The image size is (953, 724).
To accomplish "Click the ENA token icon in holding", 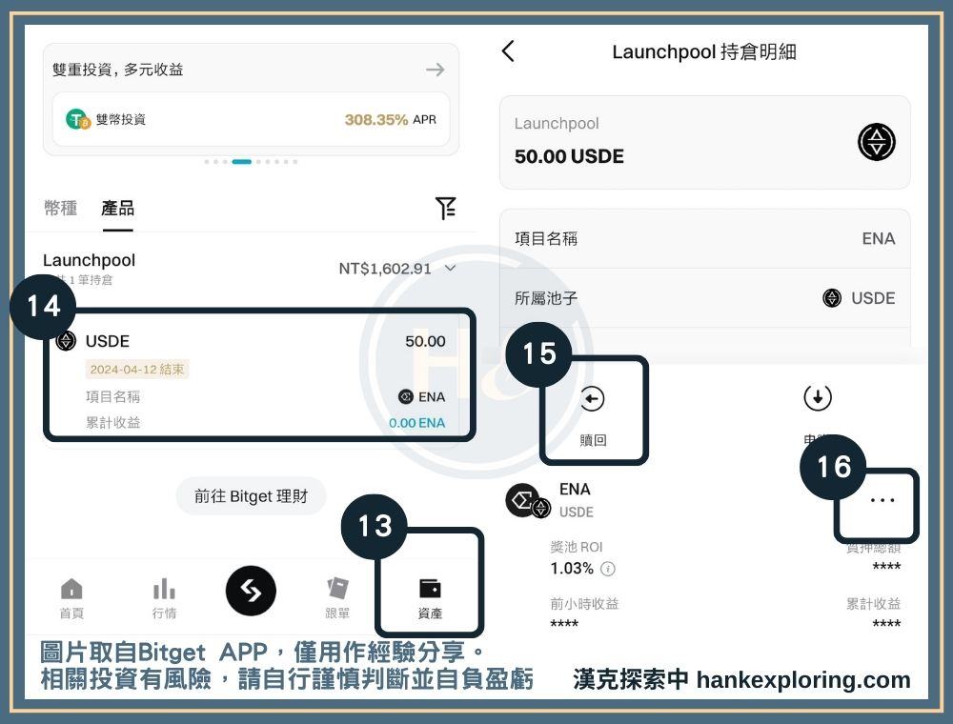I will point(405,396).
